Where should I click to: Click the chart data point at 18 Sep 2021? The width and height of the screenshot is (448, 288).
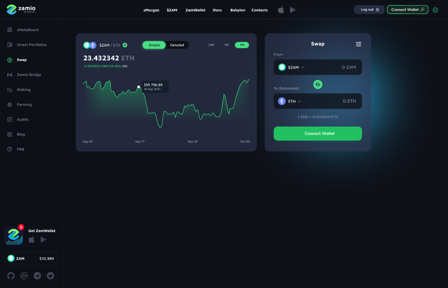(139, 87)
